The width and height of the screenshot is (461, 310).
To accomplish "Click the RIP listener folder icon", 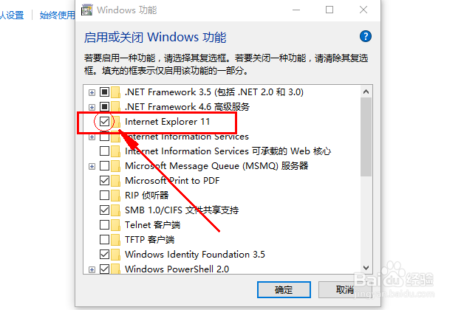I will coord(115,195).
